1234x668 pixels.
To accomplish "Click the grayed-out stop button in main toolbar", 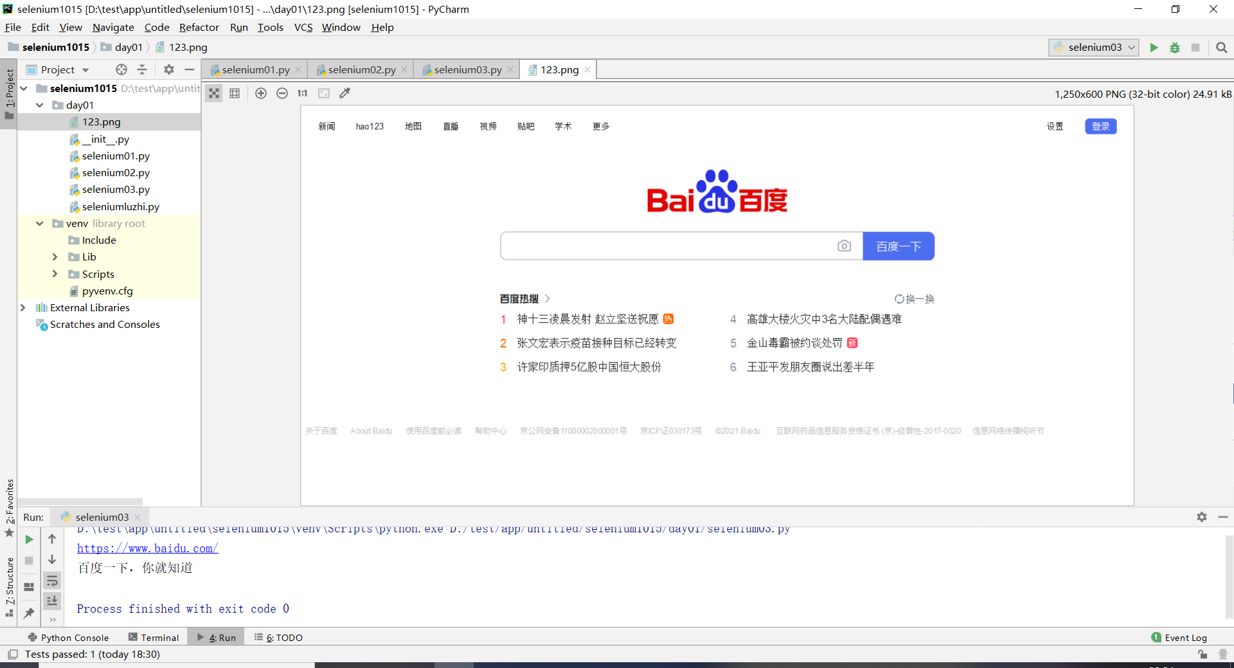I will pyautogui.click(x=1195, y=48).
